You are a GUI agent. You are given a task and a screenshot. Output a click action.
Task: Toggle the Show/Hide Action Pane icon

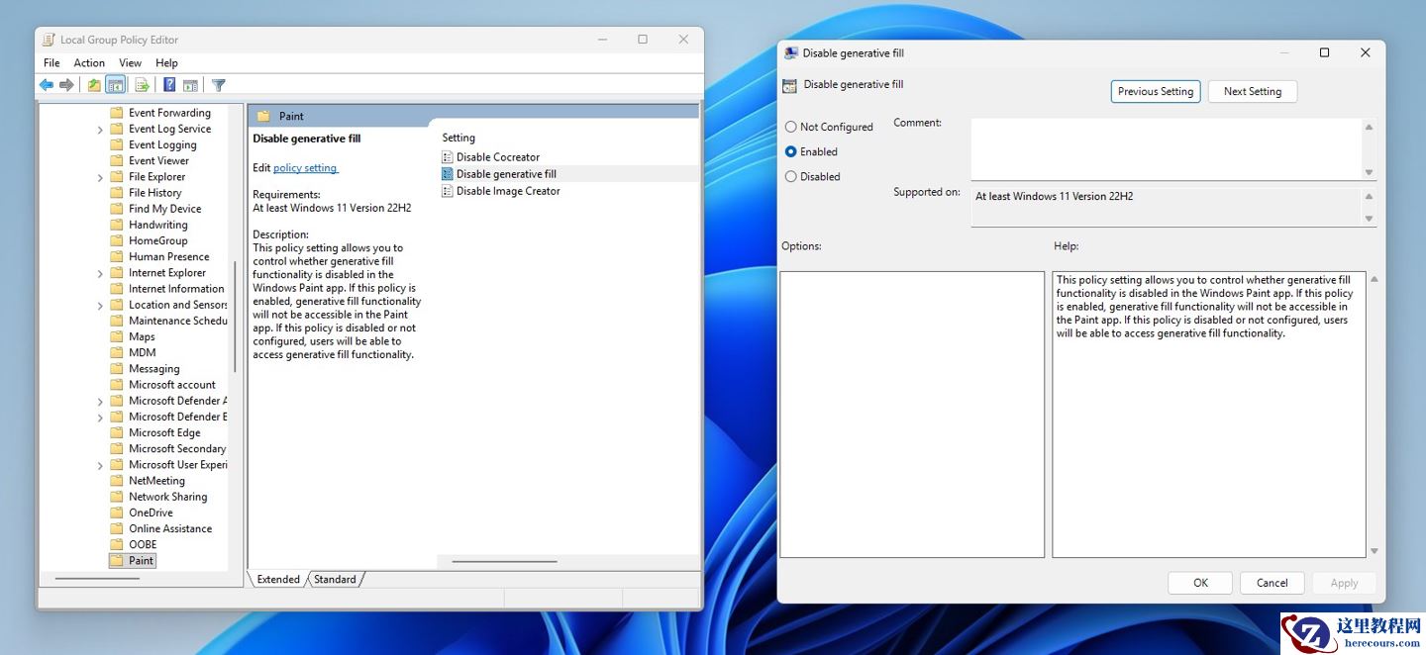pyautogui.click(x=190, y=85)
